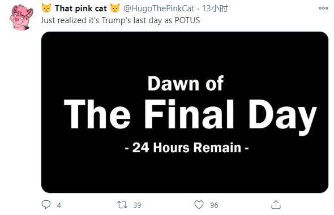Open the @HugoThePinkCat handle link

click(x=159, y=8)
